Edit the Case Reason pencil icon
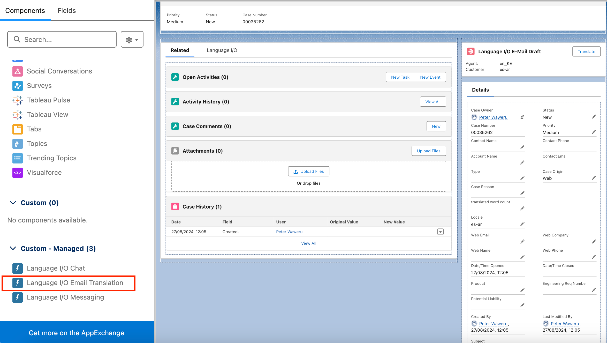Image resolution: width=607 pixels, height=343 pixels. pos(522,193)
